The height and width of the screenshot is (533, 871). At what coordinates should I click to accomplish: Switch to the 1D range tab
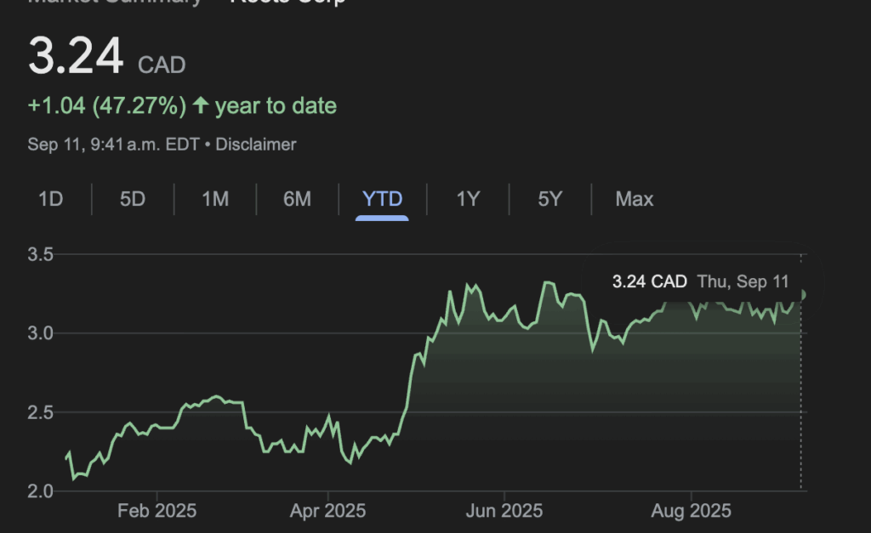[x=51, y=199]
